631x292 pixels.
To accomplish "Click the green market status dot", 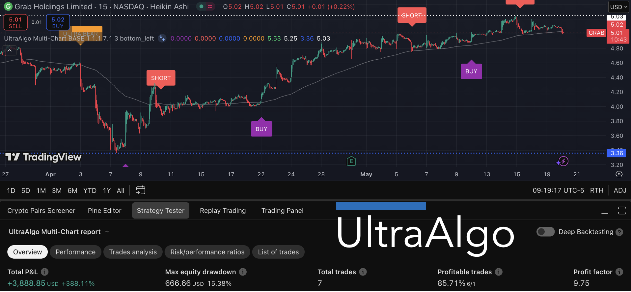I will (x=201, y=6).
